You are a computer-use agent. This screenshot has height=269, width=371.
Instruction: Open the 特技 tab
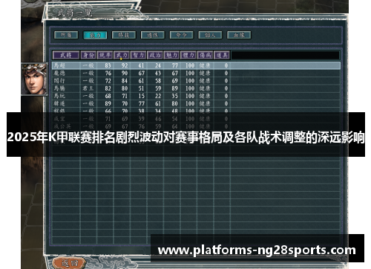point(124,35)
